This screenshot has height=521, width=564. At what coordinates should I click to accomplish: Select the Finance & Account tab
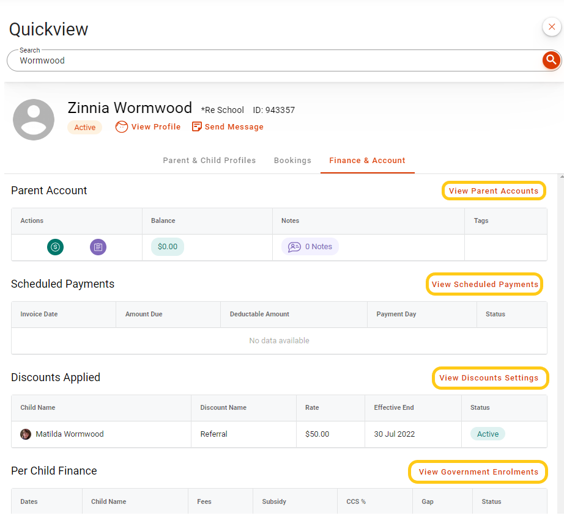tap(367, 161)
